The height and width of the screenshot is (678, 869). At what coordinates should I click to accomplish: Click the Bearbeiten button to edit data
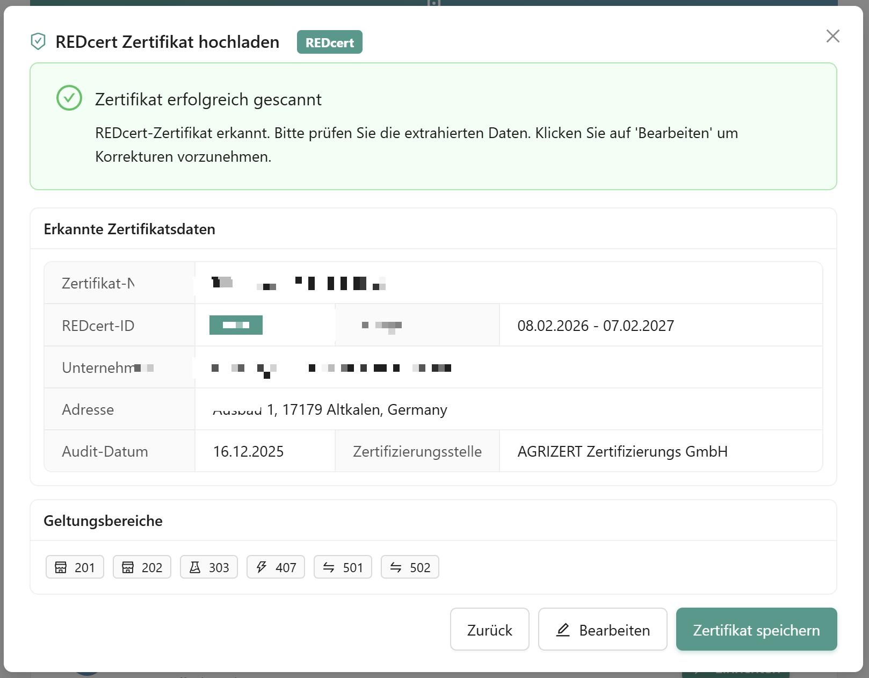(602, 630)
